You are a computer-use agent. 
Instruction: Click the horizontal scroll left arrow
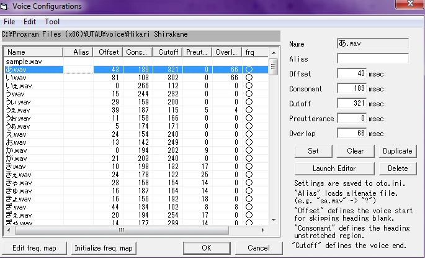(9, 230)
